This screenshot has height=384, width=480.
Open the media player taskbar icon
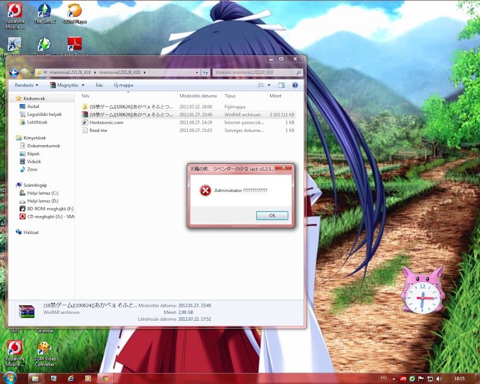(88, 379)
